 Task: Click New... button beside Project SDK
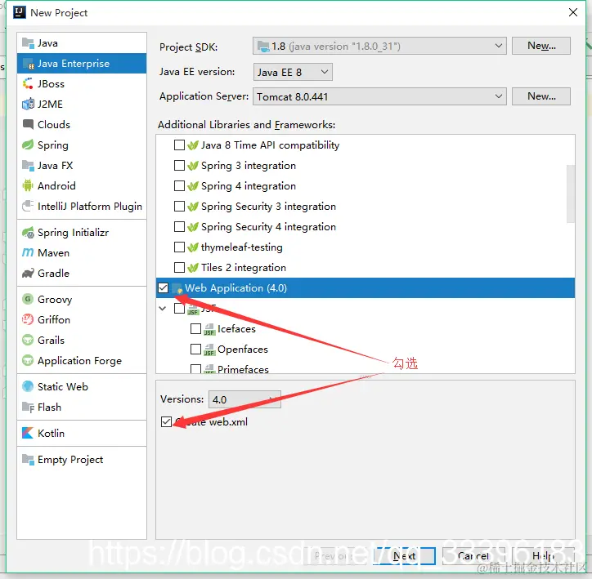[541, 46]
